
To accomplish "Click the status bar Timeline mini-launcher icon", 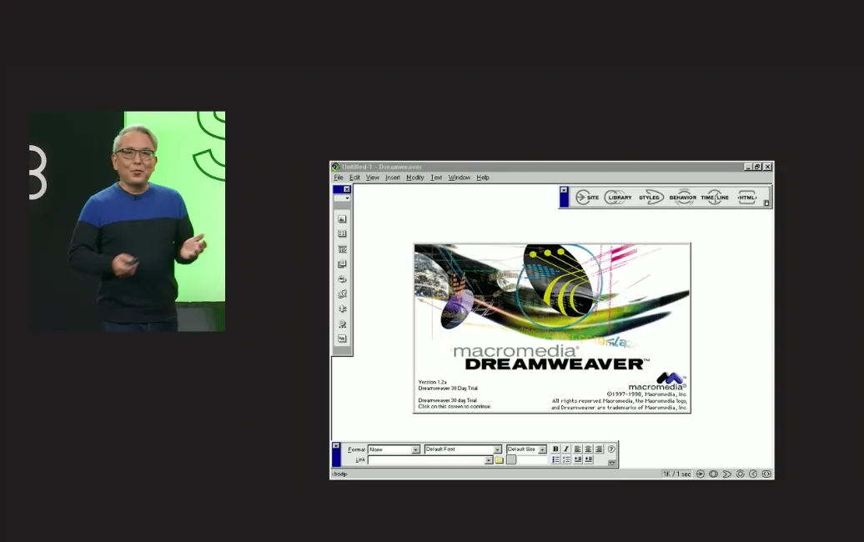I will tap(753, 474).
